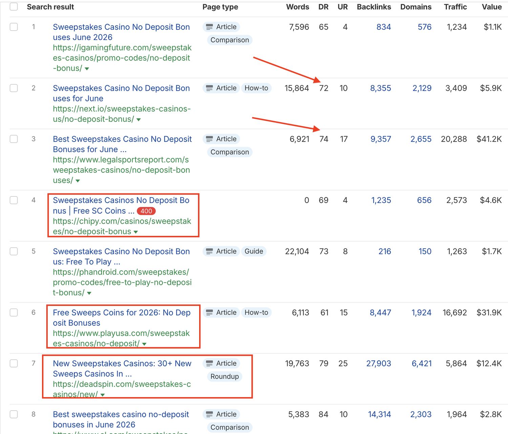Expand the phandroid.com URL dropdown arrow
Viewport: 508px width, 434px height.
pos(89,293)
